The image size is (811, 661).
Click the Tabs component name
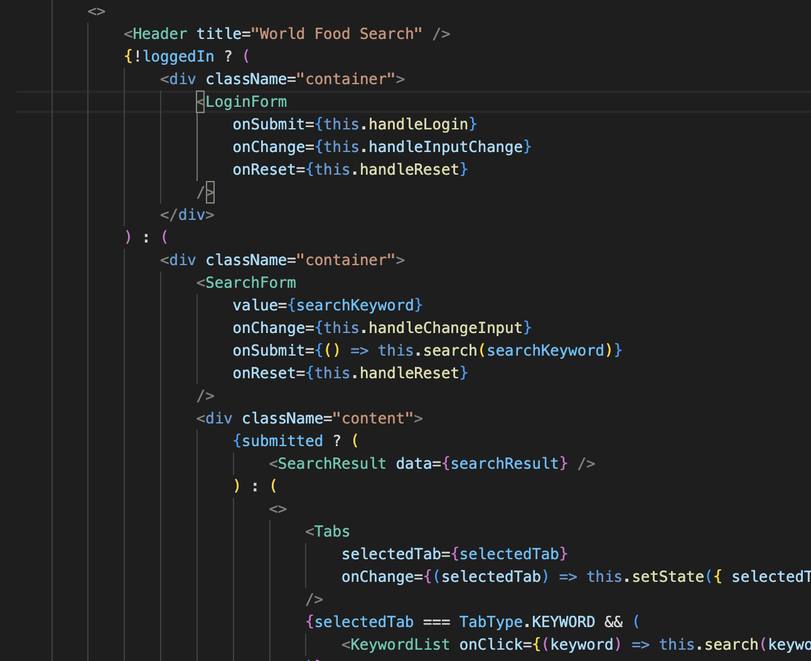[x=332, y=532]
